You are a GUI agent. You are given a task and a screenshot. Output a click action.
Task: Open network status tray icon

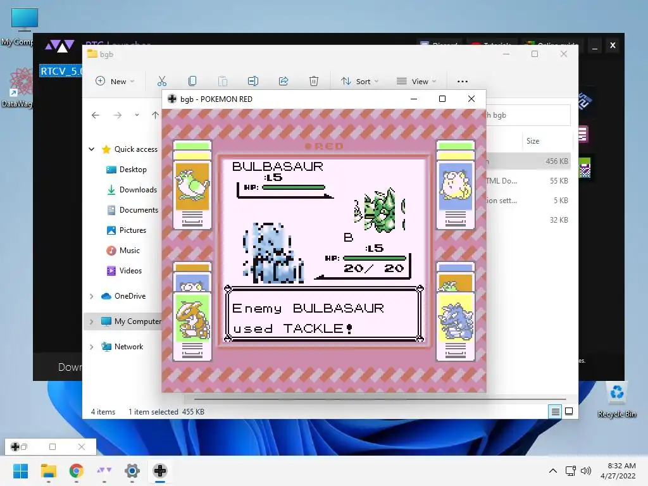pyautogui.click(x=571, y=471)
